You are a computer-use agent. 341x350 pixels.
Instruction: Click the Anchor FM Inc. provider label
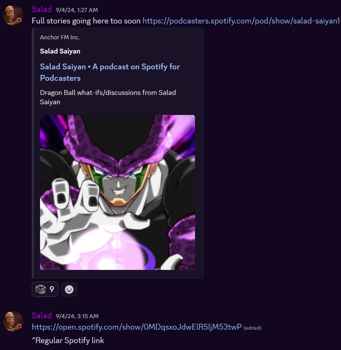60,37
